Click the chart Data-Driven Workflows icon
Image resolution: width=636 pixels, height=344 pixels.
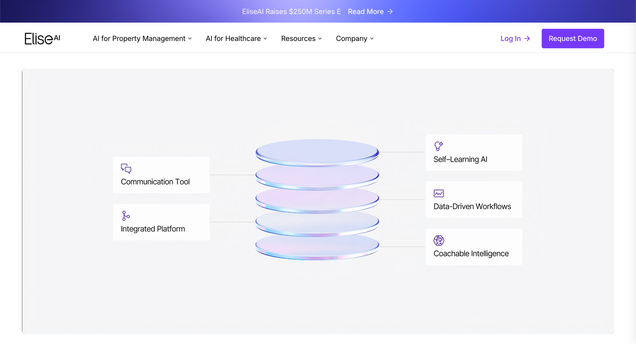439,193
